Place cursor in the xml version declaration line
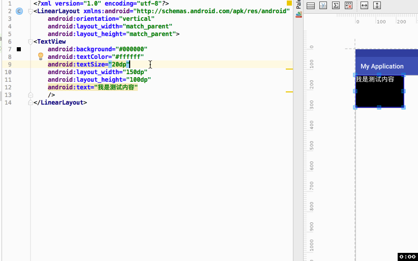The height and width of the screenshot is (261, 418). point(101,4)
